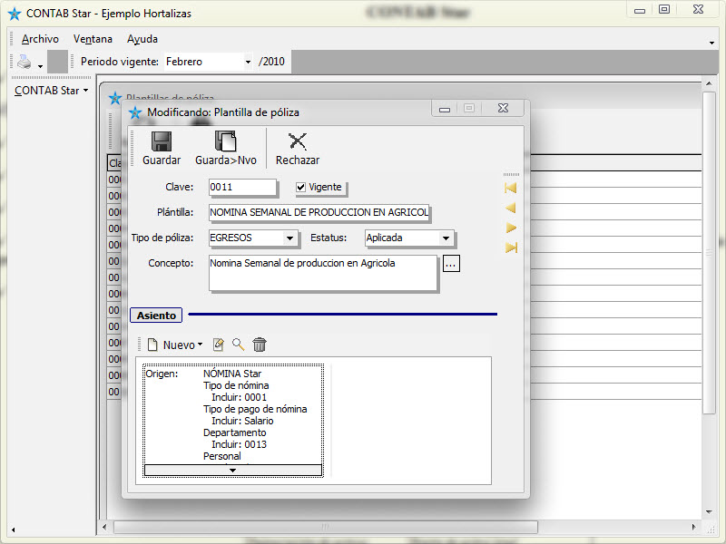The height and width of the screenshot is (544, 726).
Task: Go to previous record arrow
Action: (x=511, y=208)
